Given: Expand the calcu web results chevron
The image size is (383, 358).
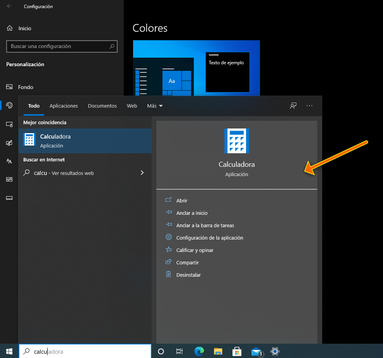Looking at the screenshot, I should click(142, 173).
